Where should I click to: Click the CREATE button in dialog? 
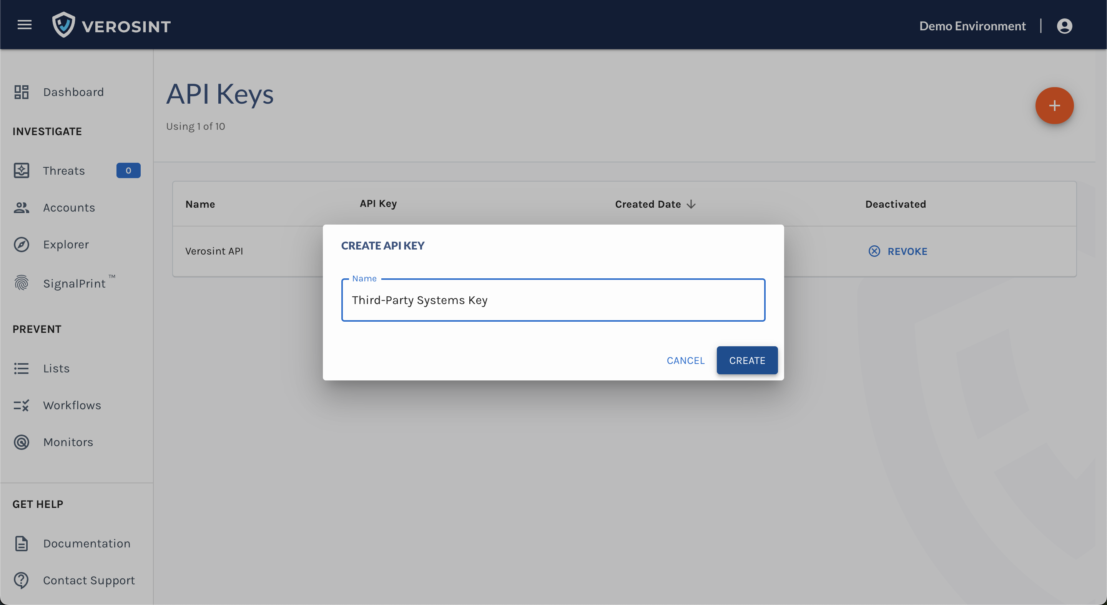point(747,360)
